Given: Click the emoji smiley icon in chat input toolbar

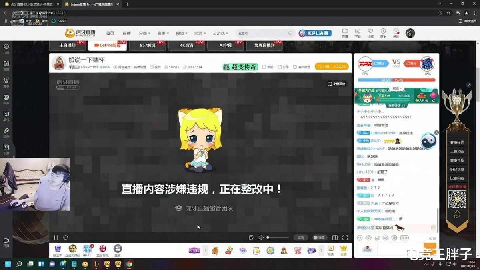Looking at the screenshot, I should click(x=360, y=238).
